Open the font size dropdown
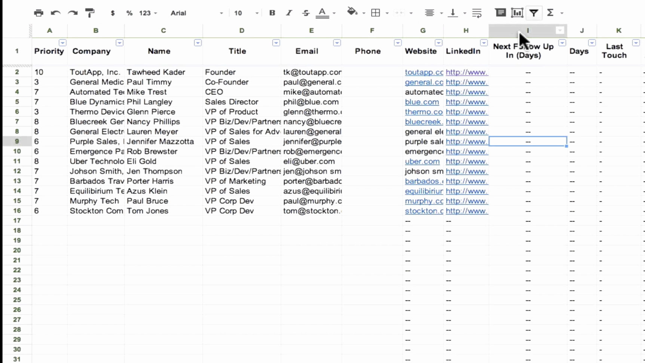This screenshot has height=363, width=645. pyautogui.click(x=257, y=12)
